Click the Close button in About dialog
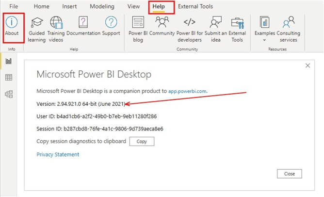324x197 pixels. 290,174
